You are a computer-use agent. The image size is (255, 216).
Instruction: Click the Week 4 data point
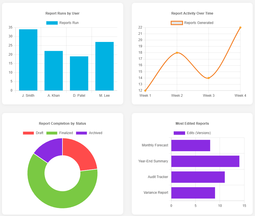point(240,27)
